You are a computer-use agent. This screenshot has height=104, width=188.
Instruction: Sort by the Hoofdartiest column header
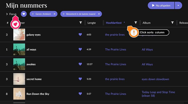[x=114, y=23]
